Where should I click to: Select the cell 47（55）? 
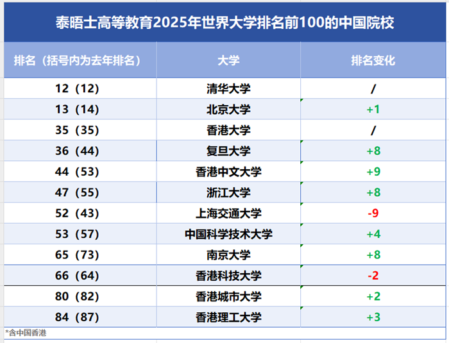tap(80, 192)
